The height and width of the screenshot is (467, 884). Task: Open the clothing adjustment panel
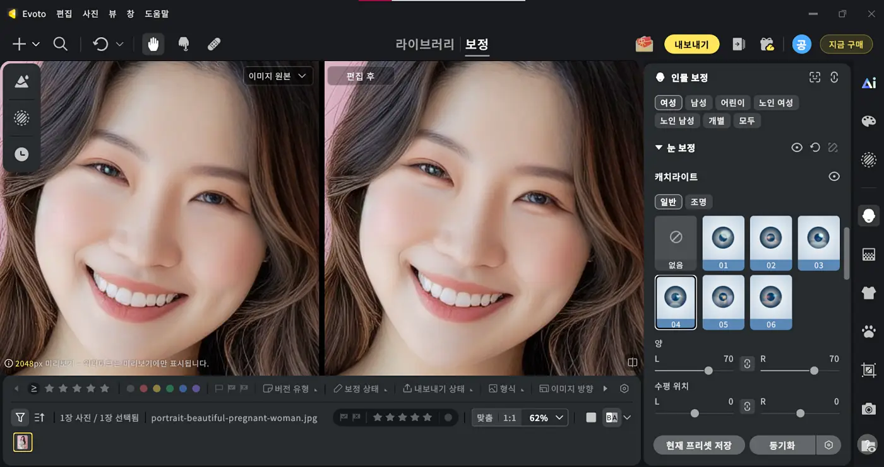(x=869, y=293)
